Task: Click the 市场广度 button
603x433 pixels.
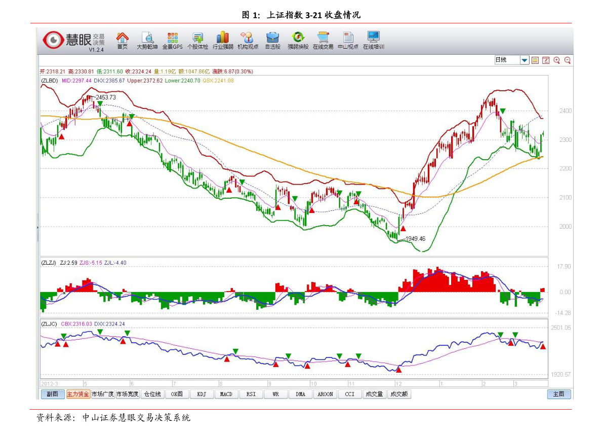Action: pyautogui.click(x=103, y=394)
